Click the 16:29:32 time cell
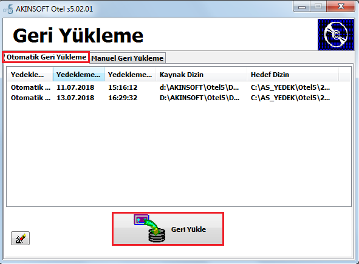This screenshot has height=264, width=359. 123,98
